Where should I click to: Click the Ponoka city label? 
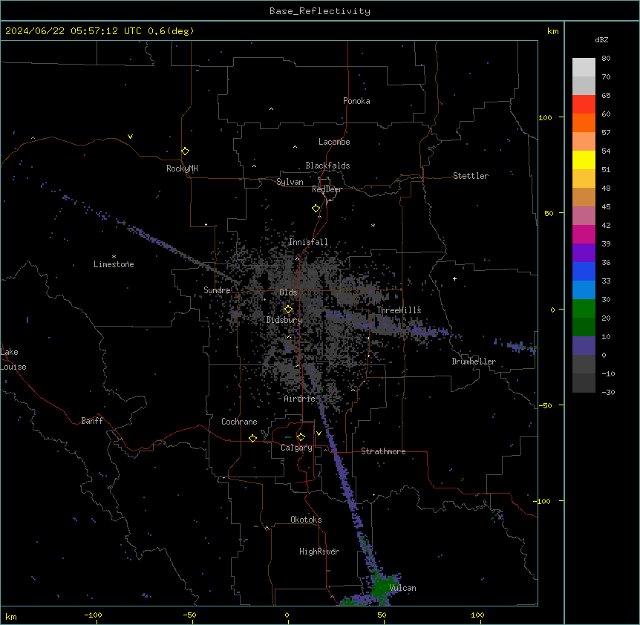(x=356, y=101)
